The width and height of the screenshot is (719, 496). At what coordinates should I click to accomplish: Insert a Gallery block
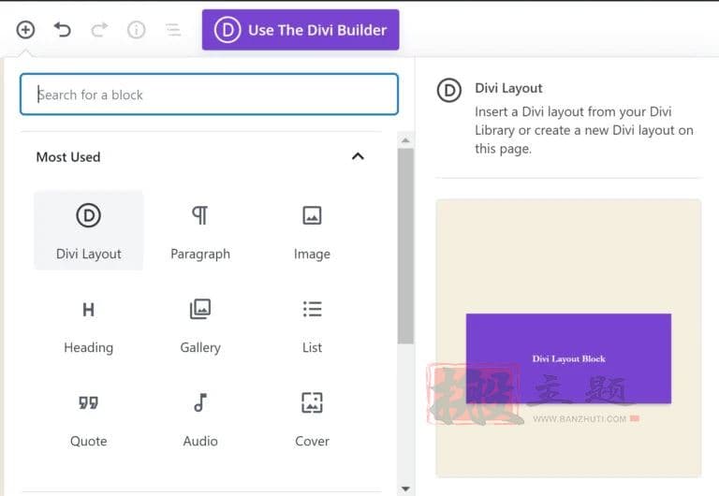point(200,325)
